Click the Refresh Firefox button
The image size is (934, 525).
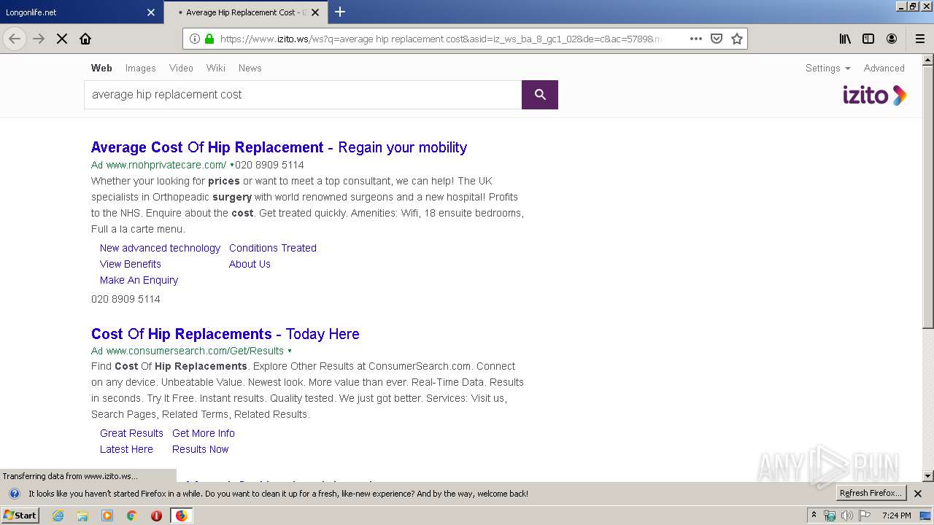871,494
